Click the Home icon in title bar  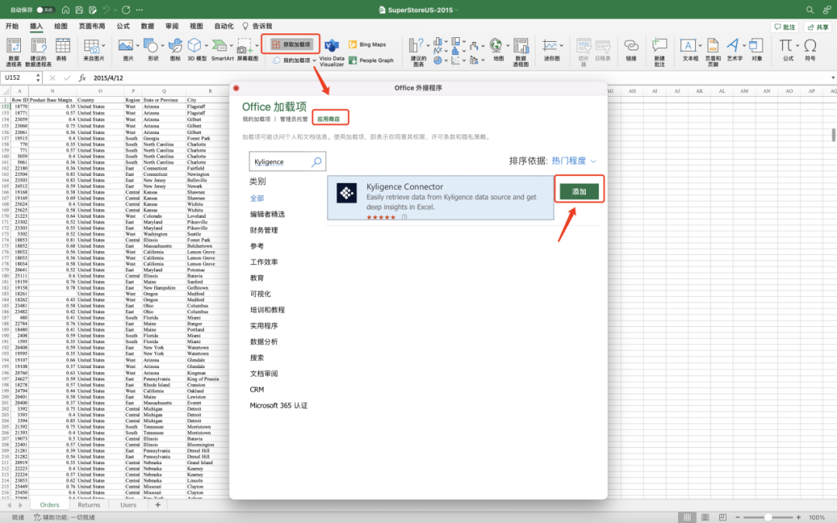(x=65, y=9)
